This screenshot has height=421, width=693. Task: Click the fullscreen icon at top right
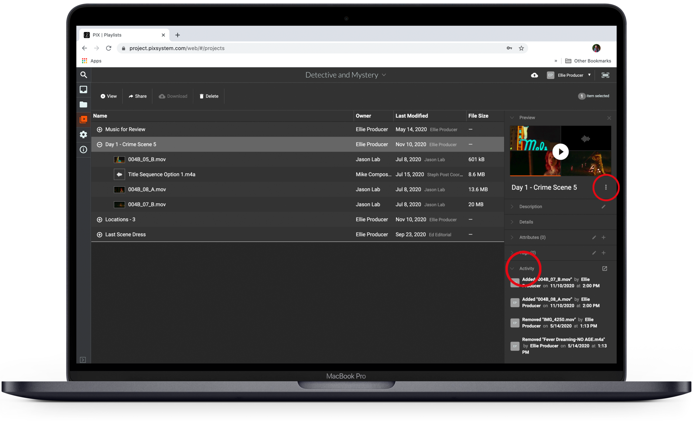[x=605, y=75]
